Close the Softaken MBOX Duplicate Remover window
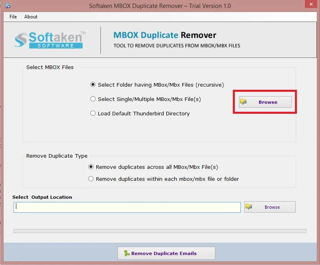The image size is (320, 265). (x=311, y=4)
